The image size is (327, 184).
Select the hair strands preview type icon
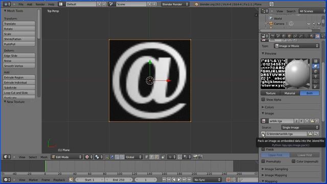click(316, 82)
